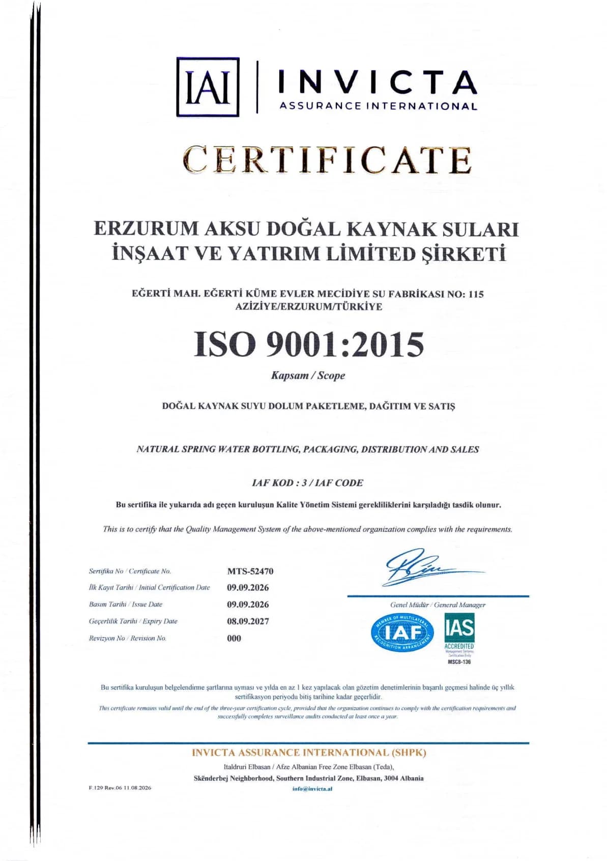Click the INVICTA wordmark text

(x=378, y=83)
